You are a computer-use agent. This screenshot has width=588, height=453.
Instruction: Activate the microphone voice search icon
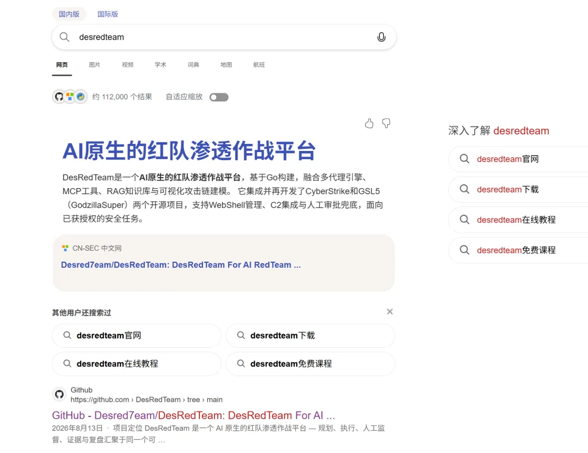click(381, 37)
